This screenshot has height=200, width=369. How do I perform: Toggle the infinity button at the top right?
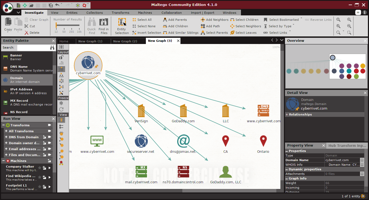358,12
